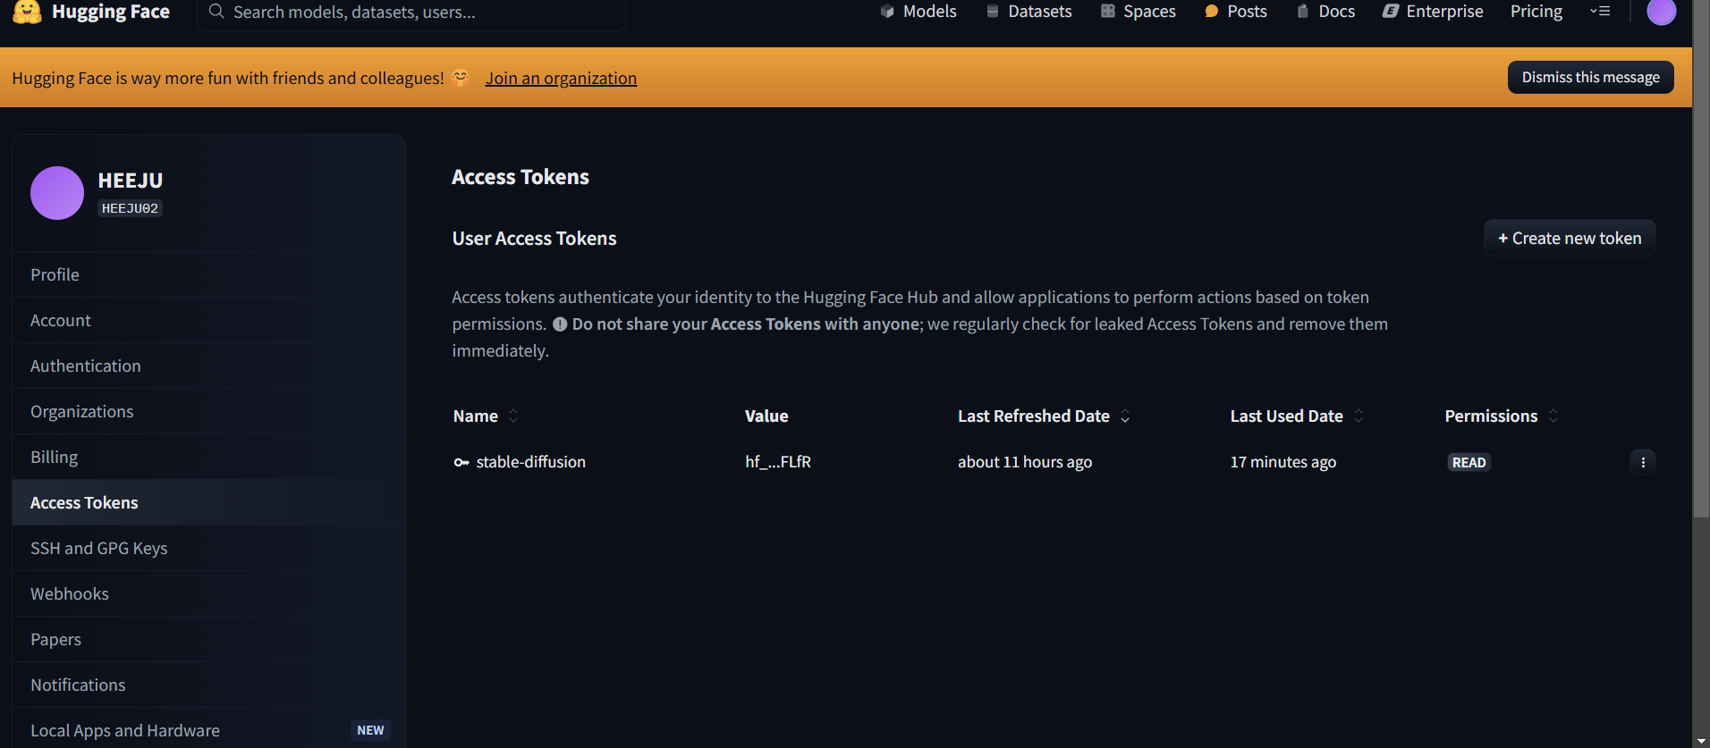Click the stable-diffusion token name
The width and height of the screenshot is (1710, 748).
530,462
